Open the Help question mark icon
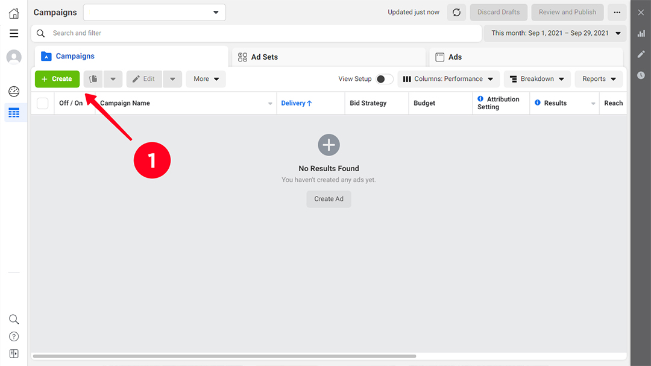Screen dimensions: 651x366 click(14, 336)
